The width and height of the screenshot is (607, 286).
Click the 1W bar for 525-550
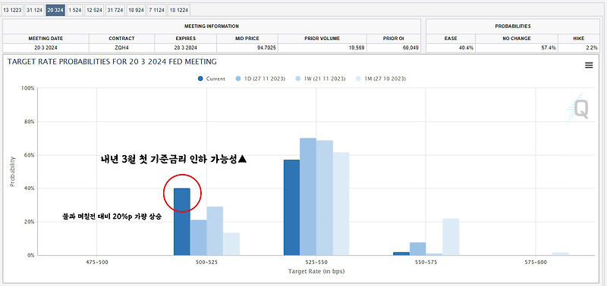[x=325, y=197]
